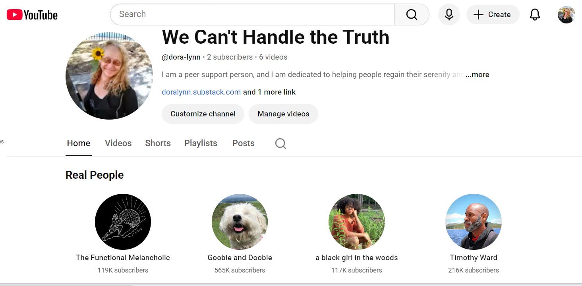
Task: Expand channel description with ...more
Action: pyautogui.click(x=477, y=75)
